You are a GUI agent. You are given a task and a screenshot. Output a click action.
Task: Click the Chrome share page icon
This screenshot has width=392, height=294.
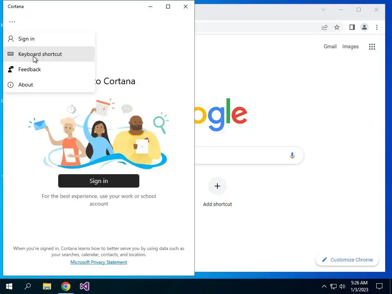[325, 27]
